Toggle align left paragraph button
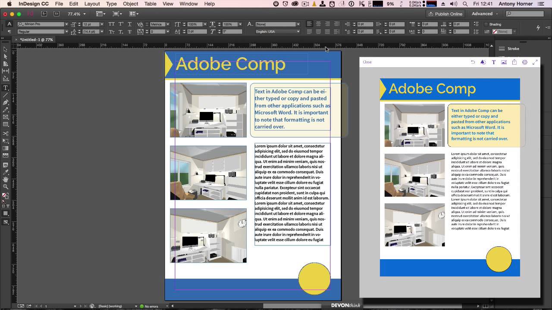The height and width of the screenshot is (310, 552). (309, 24)
